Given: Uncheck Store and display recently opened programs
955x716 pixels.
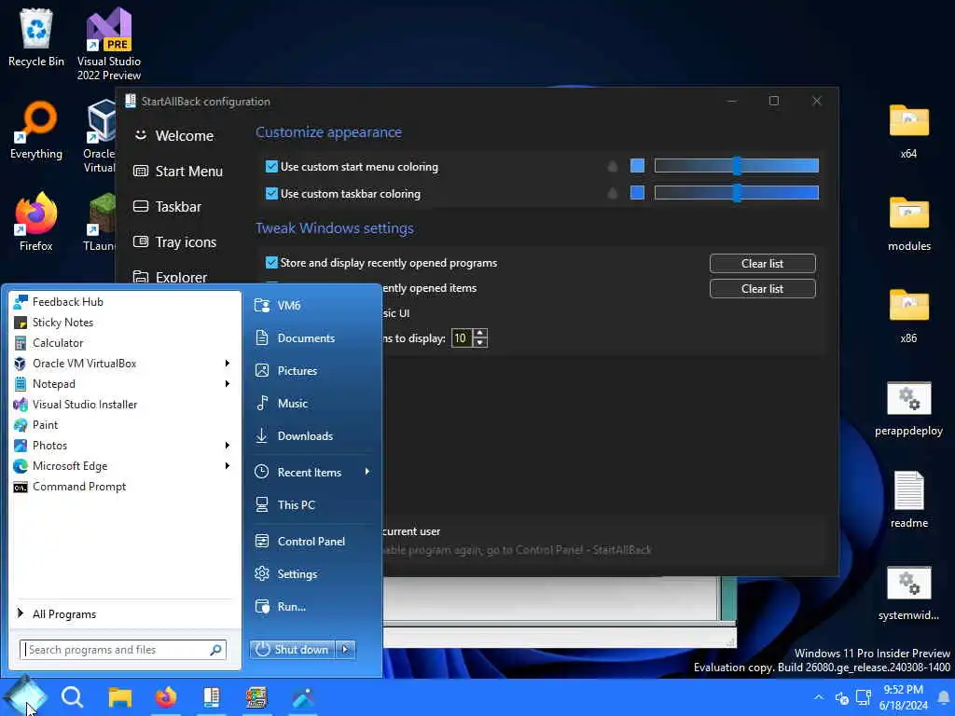Looking at the screenshot, I should [271, 263].
